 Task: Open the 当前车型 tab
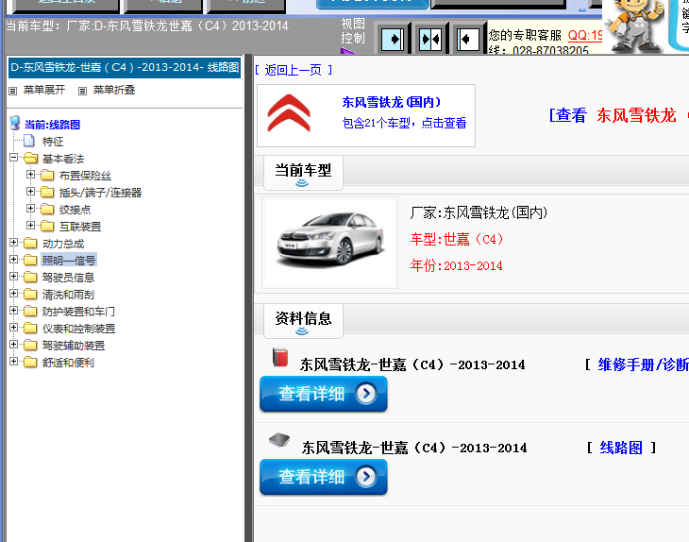[303, 173]
